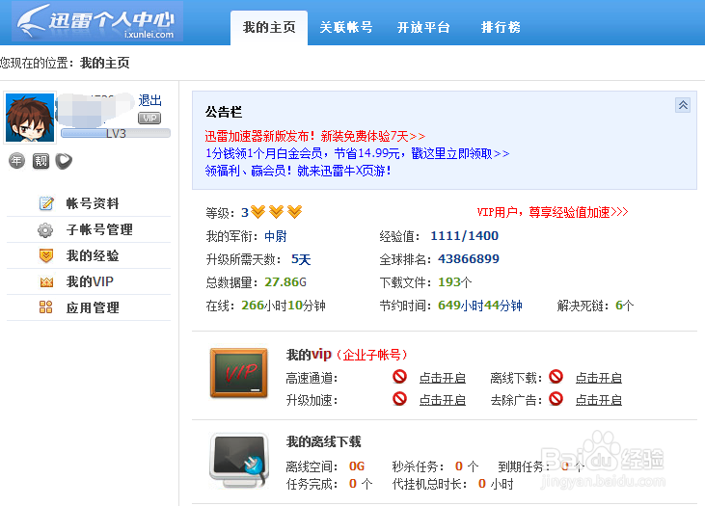Click the 0G offline space value
Viewport: 705px width, 506px height.
tap(357, 466)
